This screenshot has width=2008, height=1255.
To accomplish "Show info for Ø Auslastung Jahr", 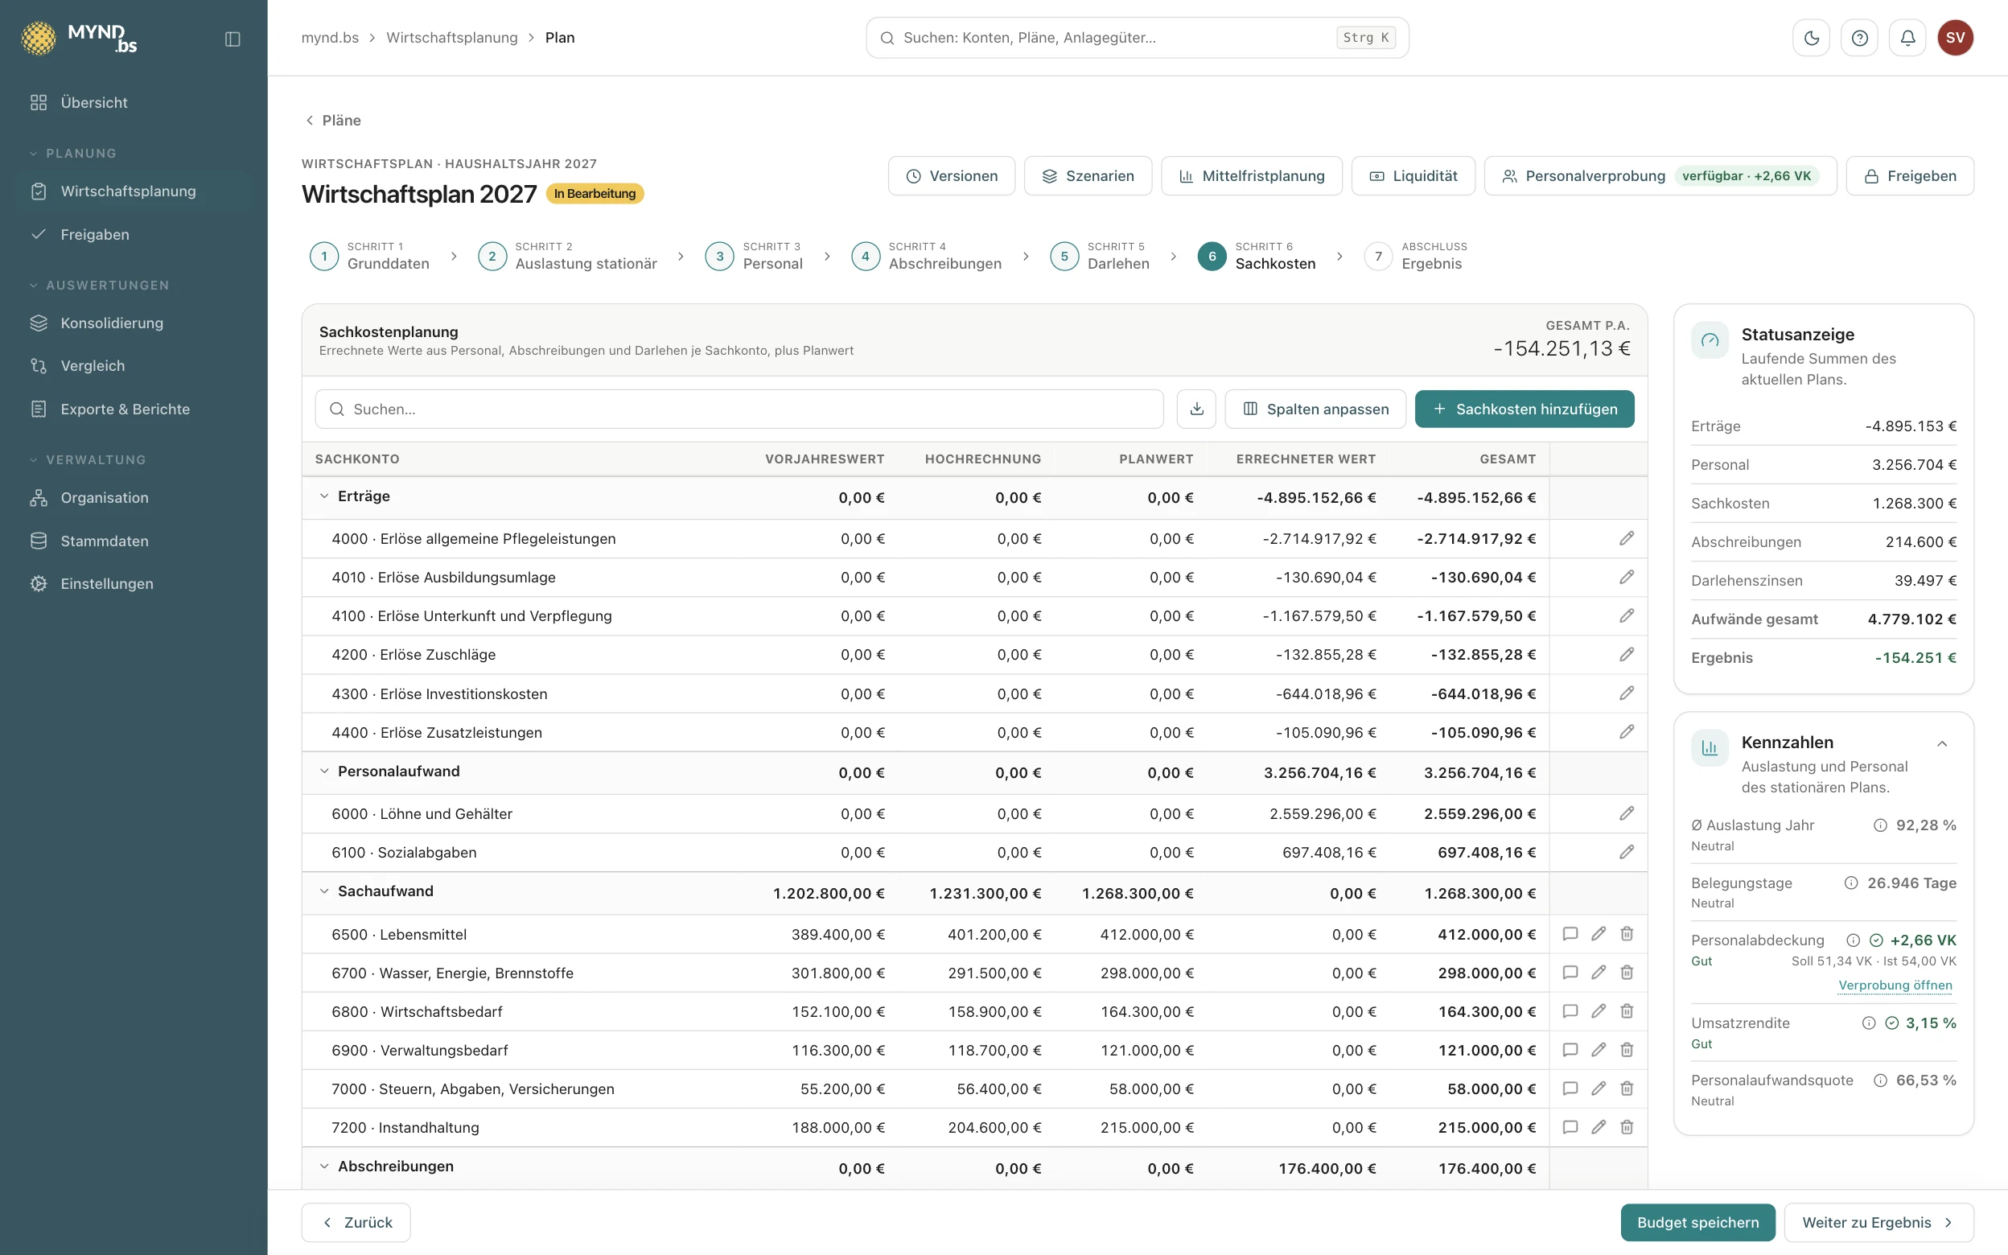I will [1880, 825].
